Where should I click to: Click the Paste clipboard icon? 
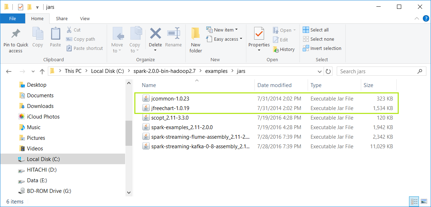point(55,34)
